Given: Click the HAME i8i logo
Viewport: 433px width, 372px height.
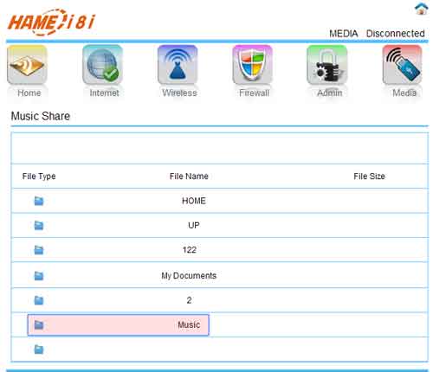Looking at the screenshot, I should pos(51,22).
